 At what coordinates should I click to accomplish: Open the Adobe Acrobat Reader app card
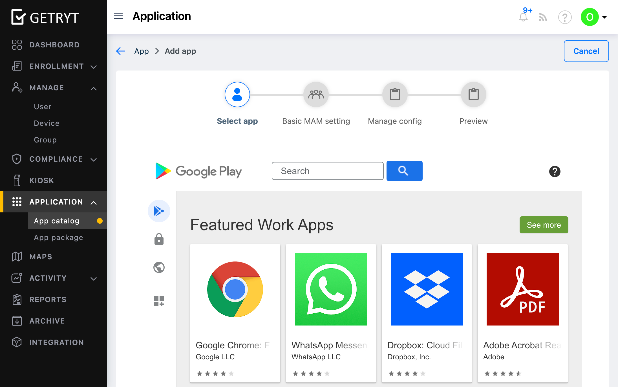point(523,313)
